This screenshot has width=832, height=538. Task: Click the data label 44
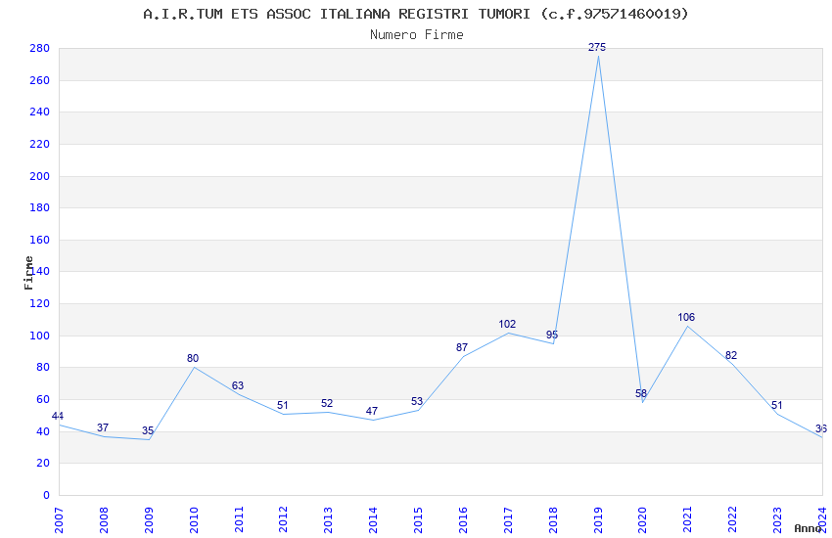(58, 416)
